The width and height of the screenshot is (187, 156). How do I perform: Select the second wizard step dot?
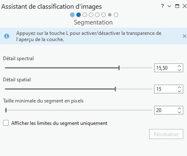point(79,15)
